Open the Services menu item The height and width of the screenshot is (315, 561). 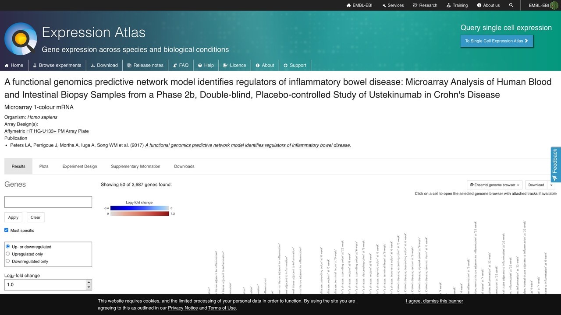pos(393,5)
